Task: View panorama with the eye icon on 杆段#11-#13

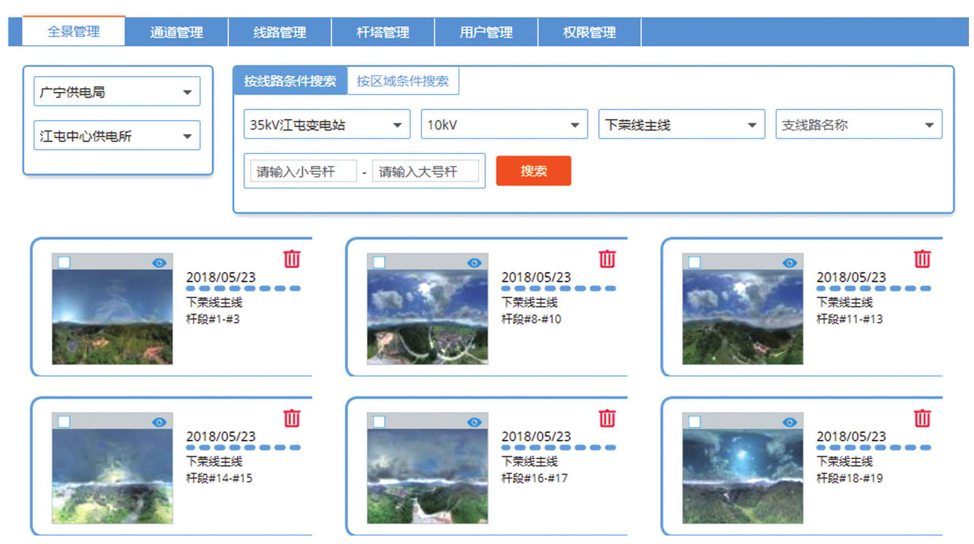Action: click(790, 263)
